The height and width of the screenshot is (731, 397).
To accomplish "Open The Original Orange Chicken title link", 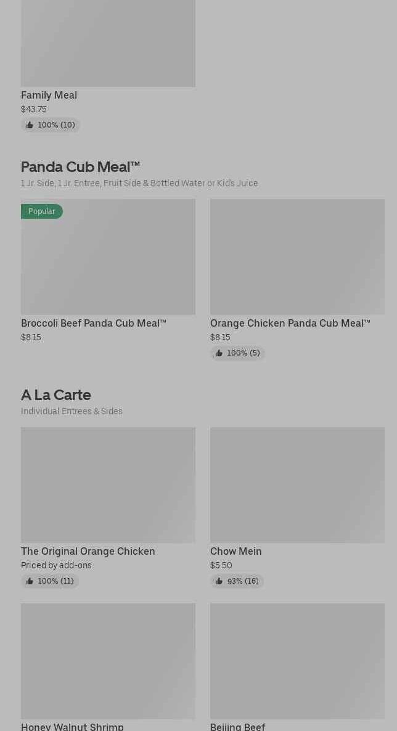I will pos(88,552).
